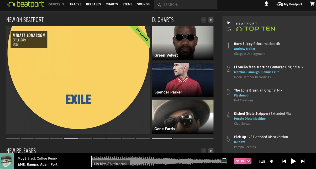The image size is (316, 169).
Task: Open the Moon Harbour Recordings label
Action: (252, 77)
